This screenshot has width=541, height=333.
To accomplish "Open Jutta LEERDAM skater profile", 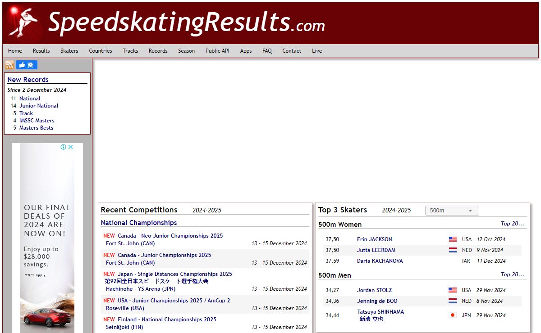I will pyautogui.click(x=376, y=250).
